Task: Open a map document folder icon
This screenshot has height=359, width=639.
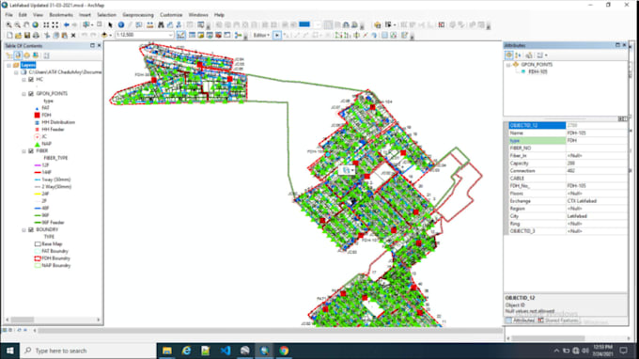Action: (19, 36)
